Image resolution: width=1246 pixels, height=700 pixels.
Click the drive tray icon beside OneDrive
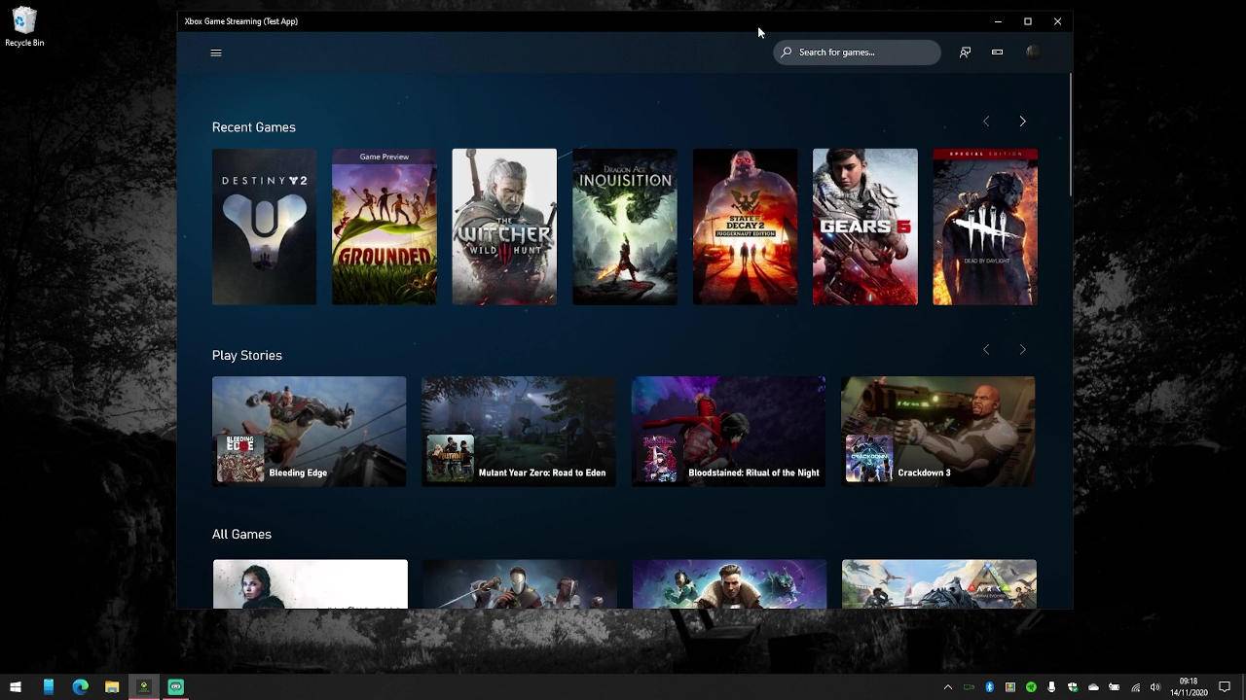pyautogui.click(x=1115, y=687)
